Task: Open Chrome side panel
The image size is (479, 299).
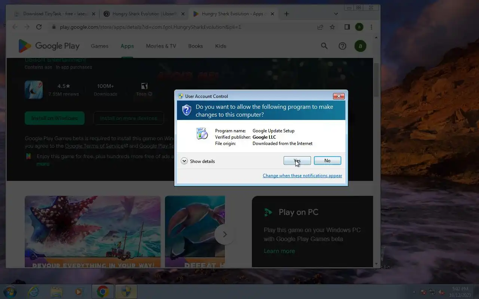Action: point(347,27)
